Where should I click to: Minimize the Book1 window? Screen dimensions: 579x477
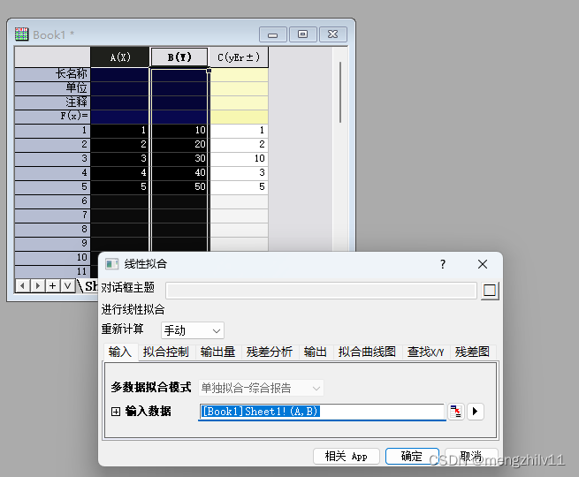pos(273,34)
